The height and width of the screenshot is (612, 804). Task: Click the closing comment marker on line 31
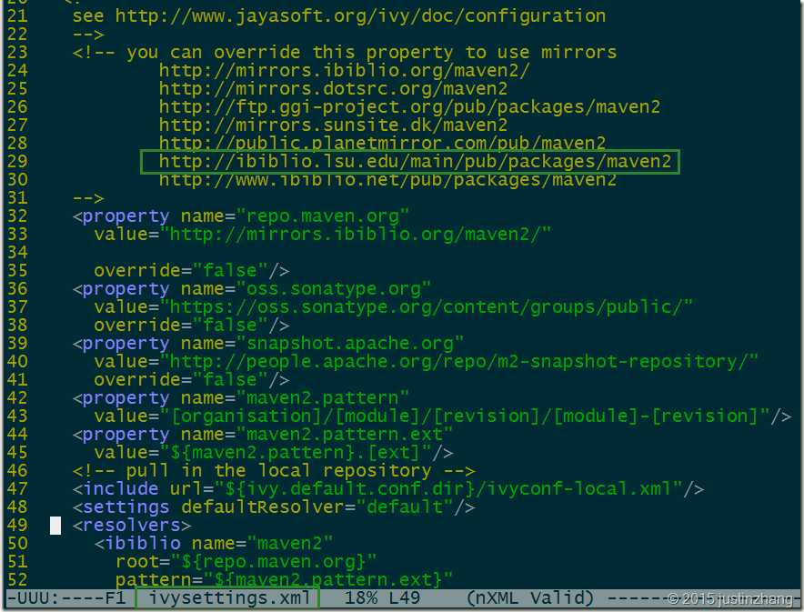88,198
